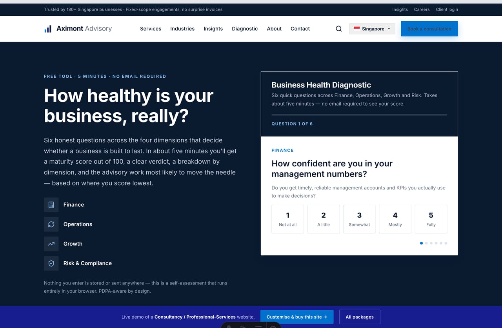Open the About page
The height and width of the screenshot is (328, 502).
point(274,29)
